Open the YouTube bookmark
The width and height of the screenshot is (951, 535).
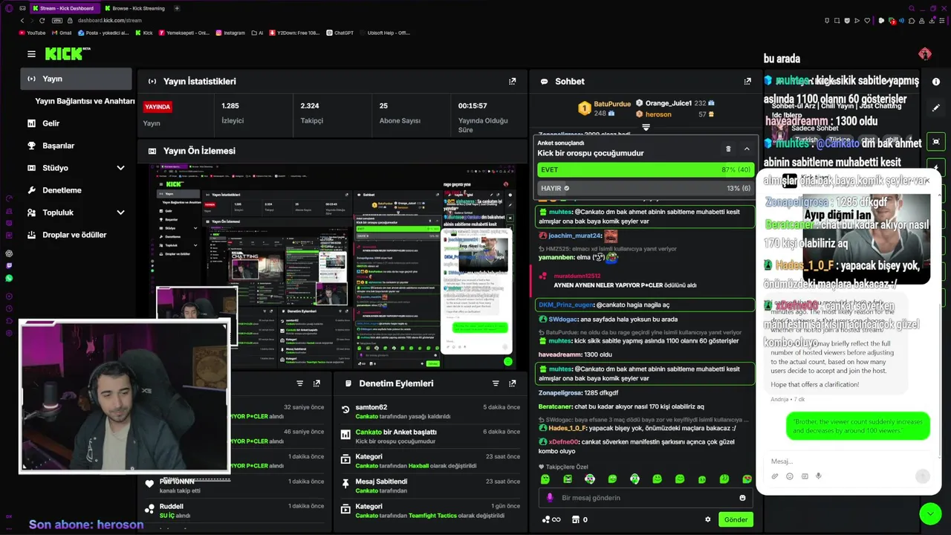[x=31, y=33]
